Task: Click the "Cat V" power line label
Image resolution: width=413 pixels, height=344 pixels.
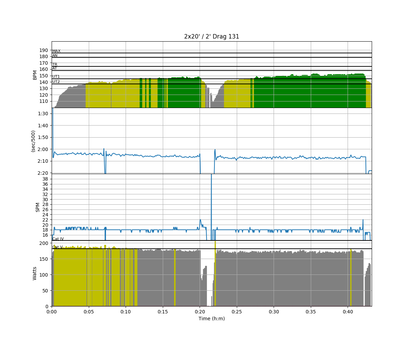Action: (x=57, y=247)
